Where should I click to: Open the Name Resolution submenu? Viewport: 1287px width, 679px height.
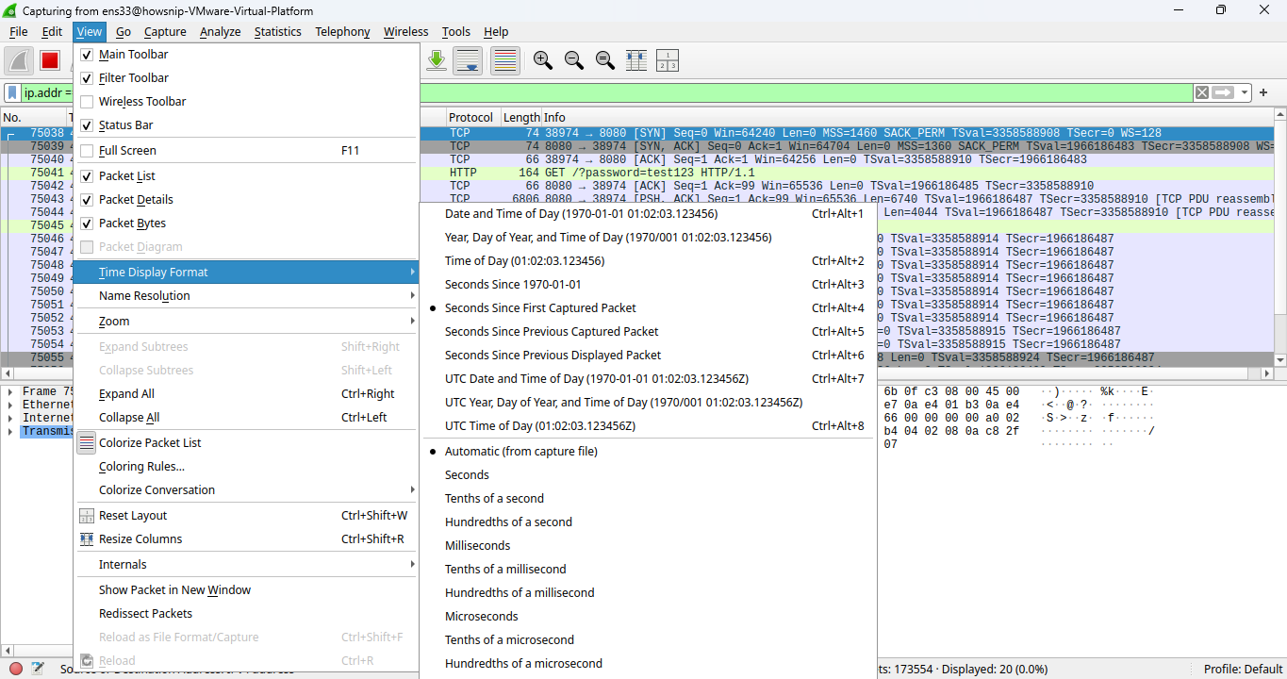[246, 296]
